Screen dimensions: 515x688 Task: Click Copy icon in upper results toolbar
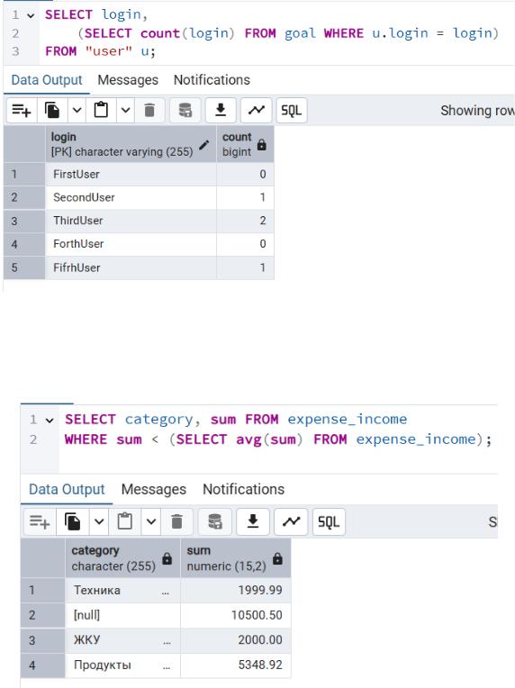[x=52, y=110]
